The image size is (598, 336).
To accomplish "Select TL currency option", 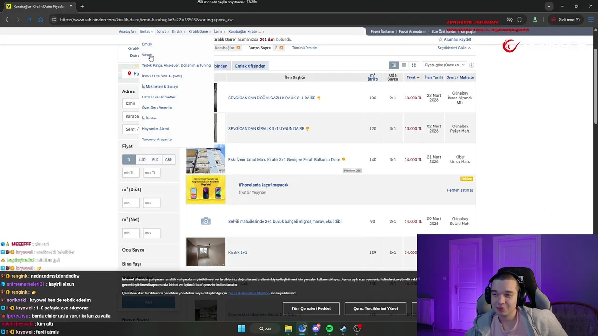I will [x=129, y=160].
